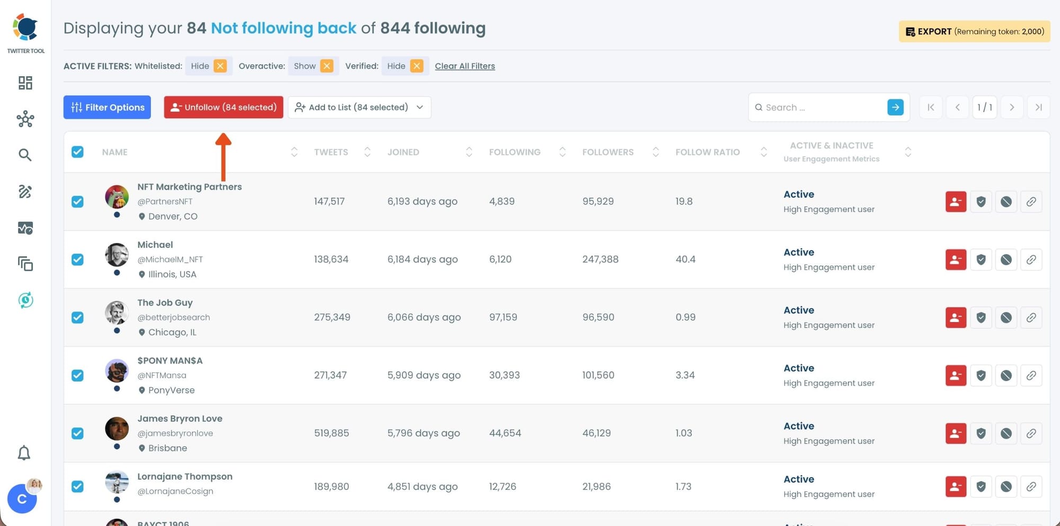Go to the last page
1060x526 pixels.
tap(1038, 107)
